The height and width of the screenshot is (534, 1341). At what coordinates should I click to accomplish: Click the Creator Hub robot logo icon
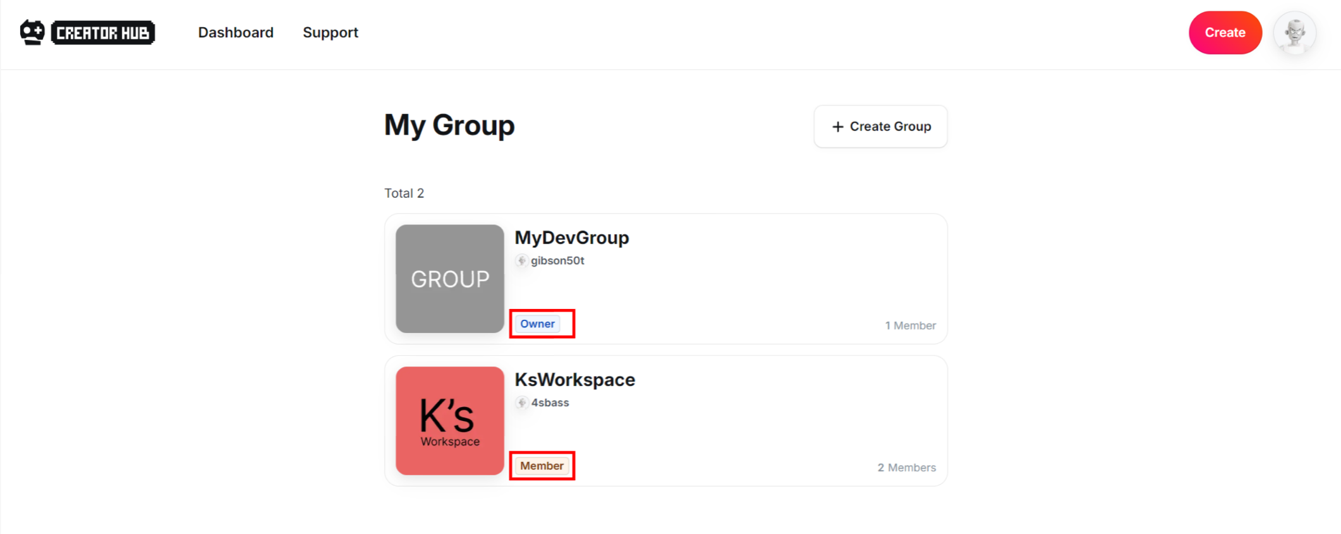point(32,32)
